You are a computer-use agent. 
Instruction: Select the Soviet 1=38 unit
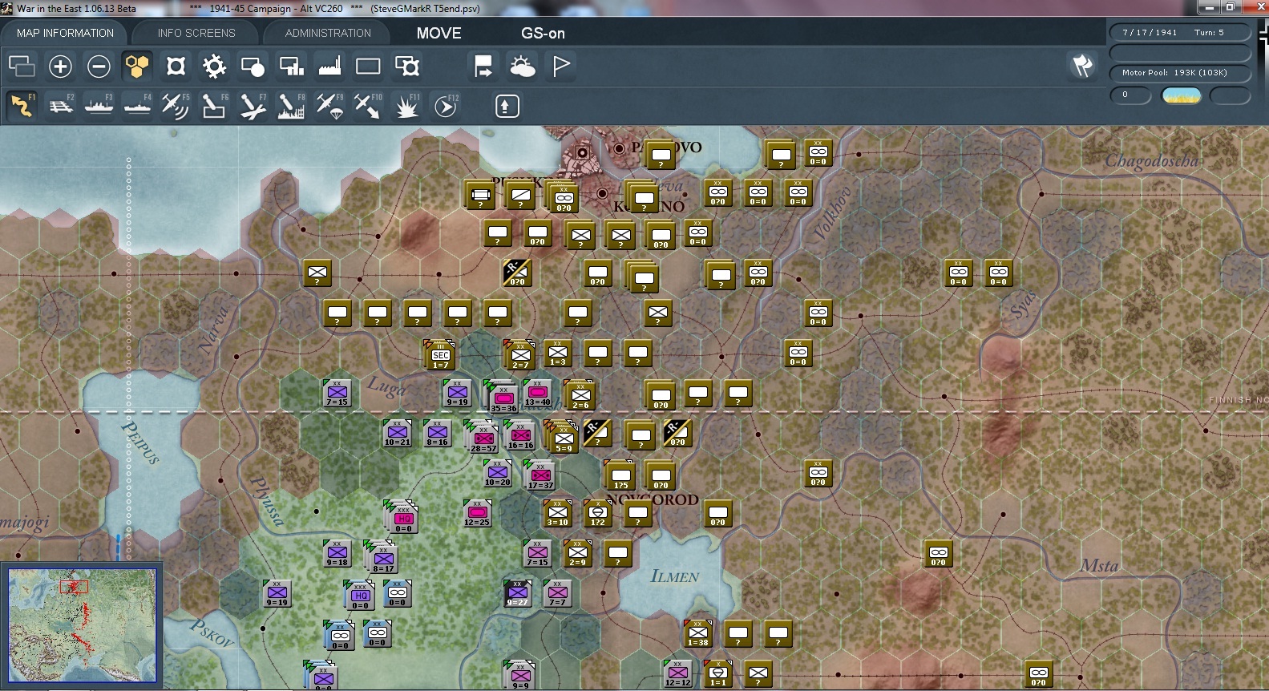(x=697, y=633)
